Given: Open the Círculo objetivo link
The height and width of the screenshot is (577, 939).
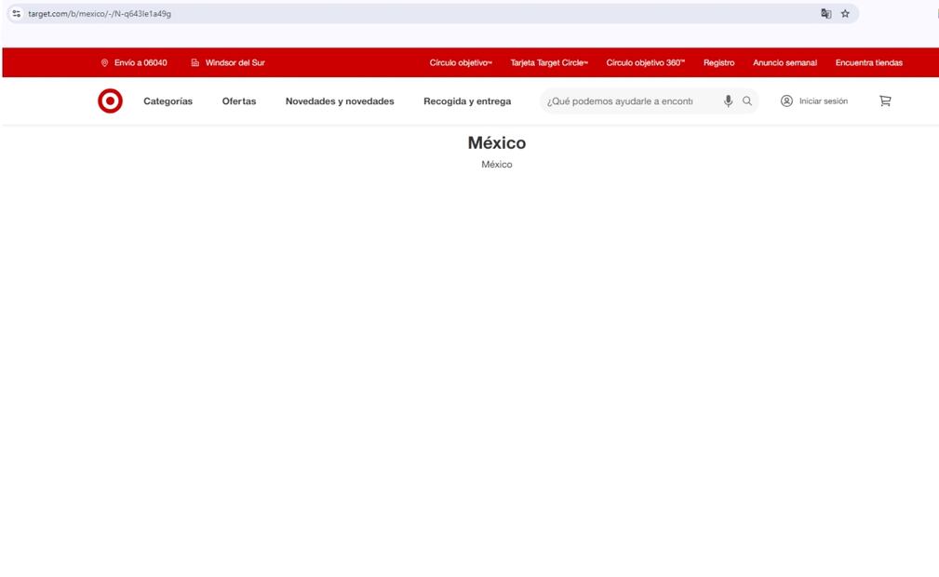Looking at the screenshot, I should click(461, 63).
